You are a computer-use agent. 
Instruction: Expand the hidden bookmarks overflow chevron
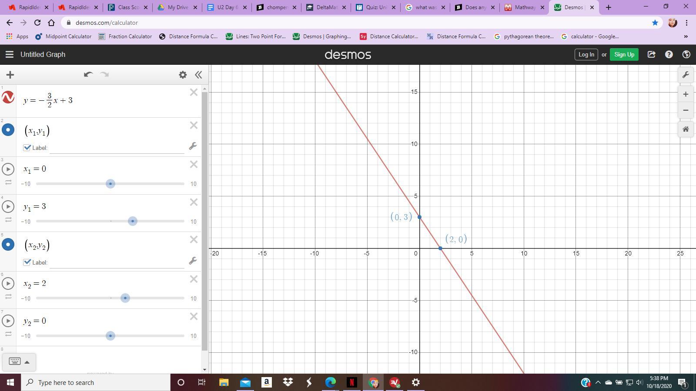point(686,36)
